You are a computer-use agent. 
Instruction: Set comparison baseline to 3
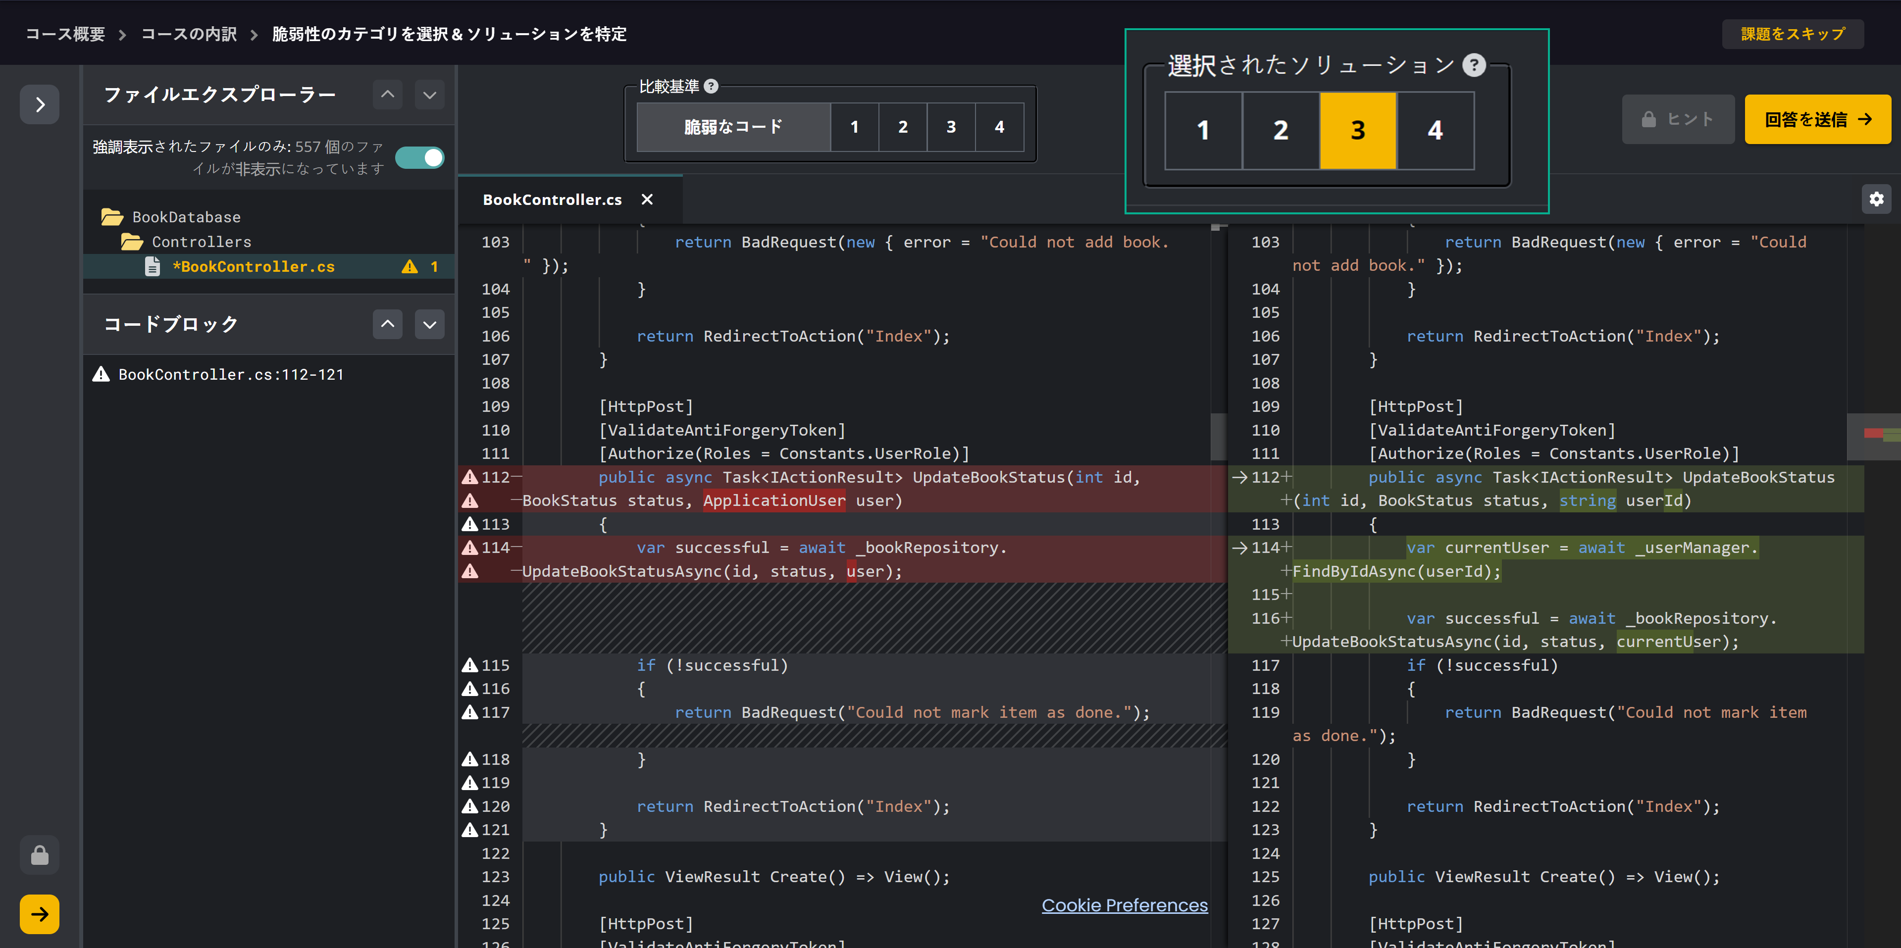tap(951, 127)
